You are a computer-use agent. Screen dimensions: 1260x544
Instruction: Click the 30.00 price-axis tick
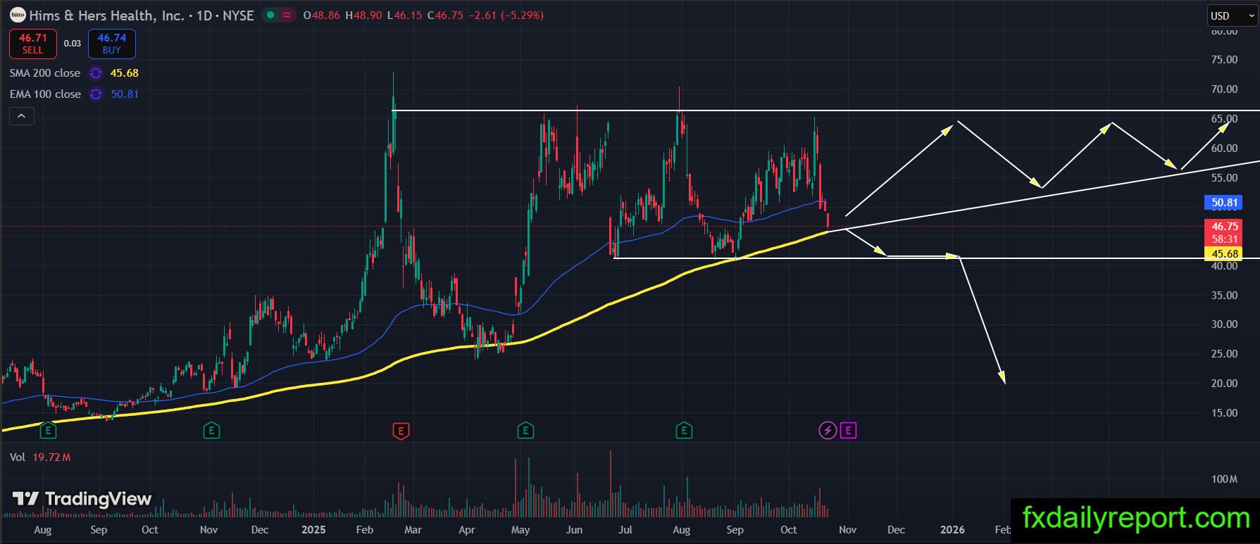[x=1224, y=324]
